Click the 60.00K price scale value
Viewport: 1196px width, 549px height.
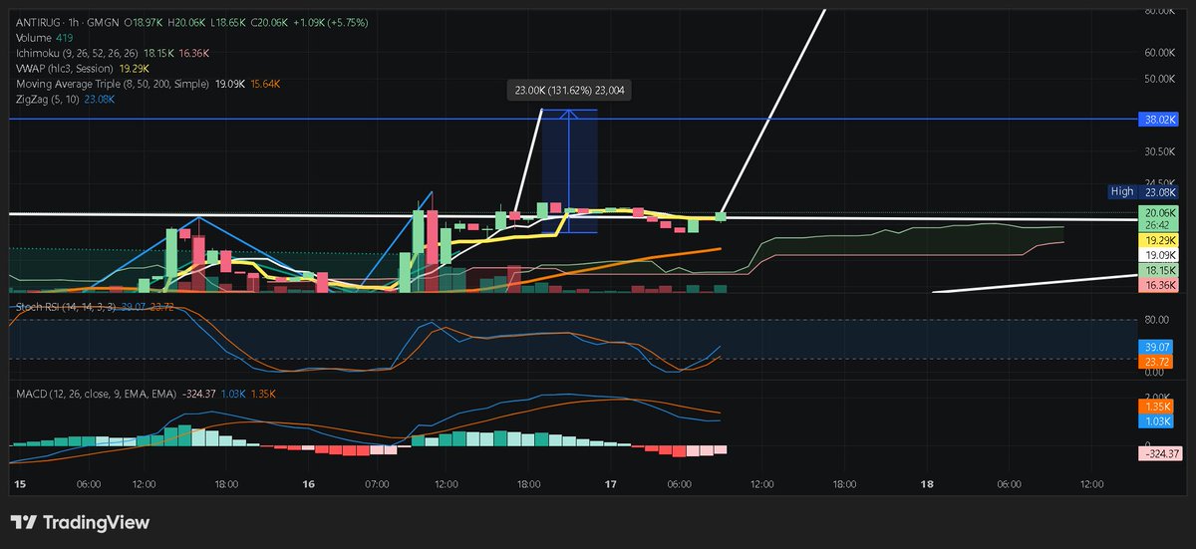point(1161,52)
